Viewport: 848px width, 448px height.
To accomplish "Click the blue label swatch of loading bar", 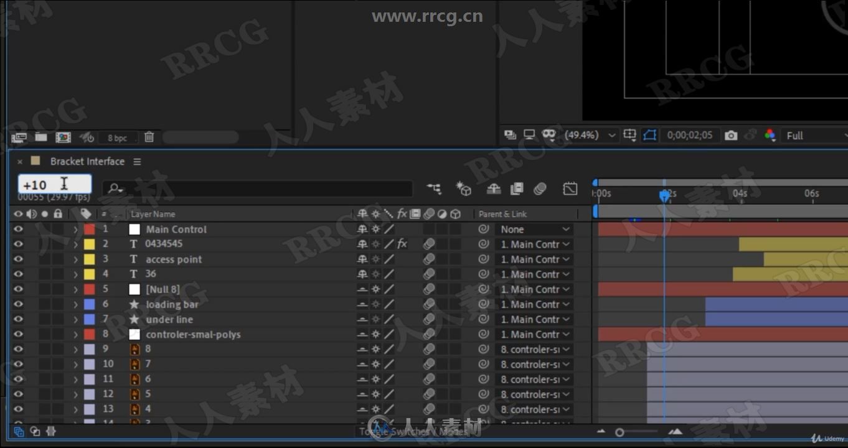I will click(90, 304).
